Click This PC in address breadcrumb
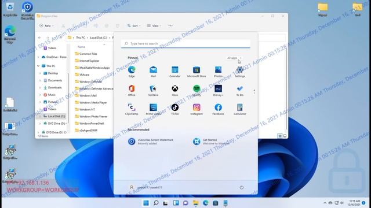The height and width of the screenshot is (208, 371). [x=81, y=38]
